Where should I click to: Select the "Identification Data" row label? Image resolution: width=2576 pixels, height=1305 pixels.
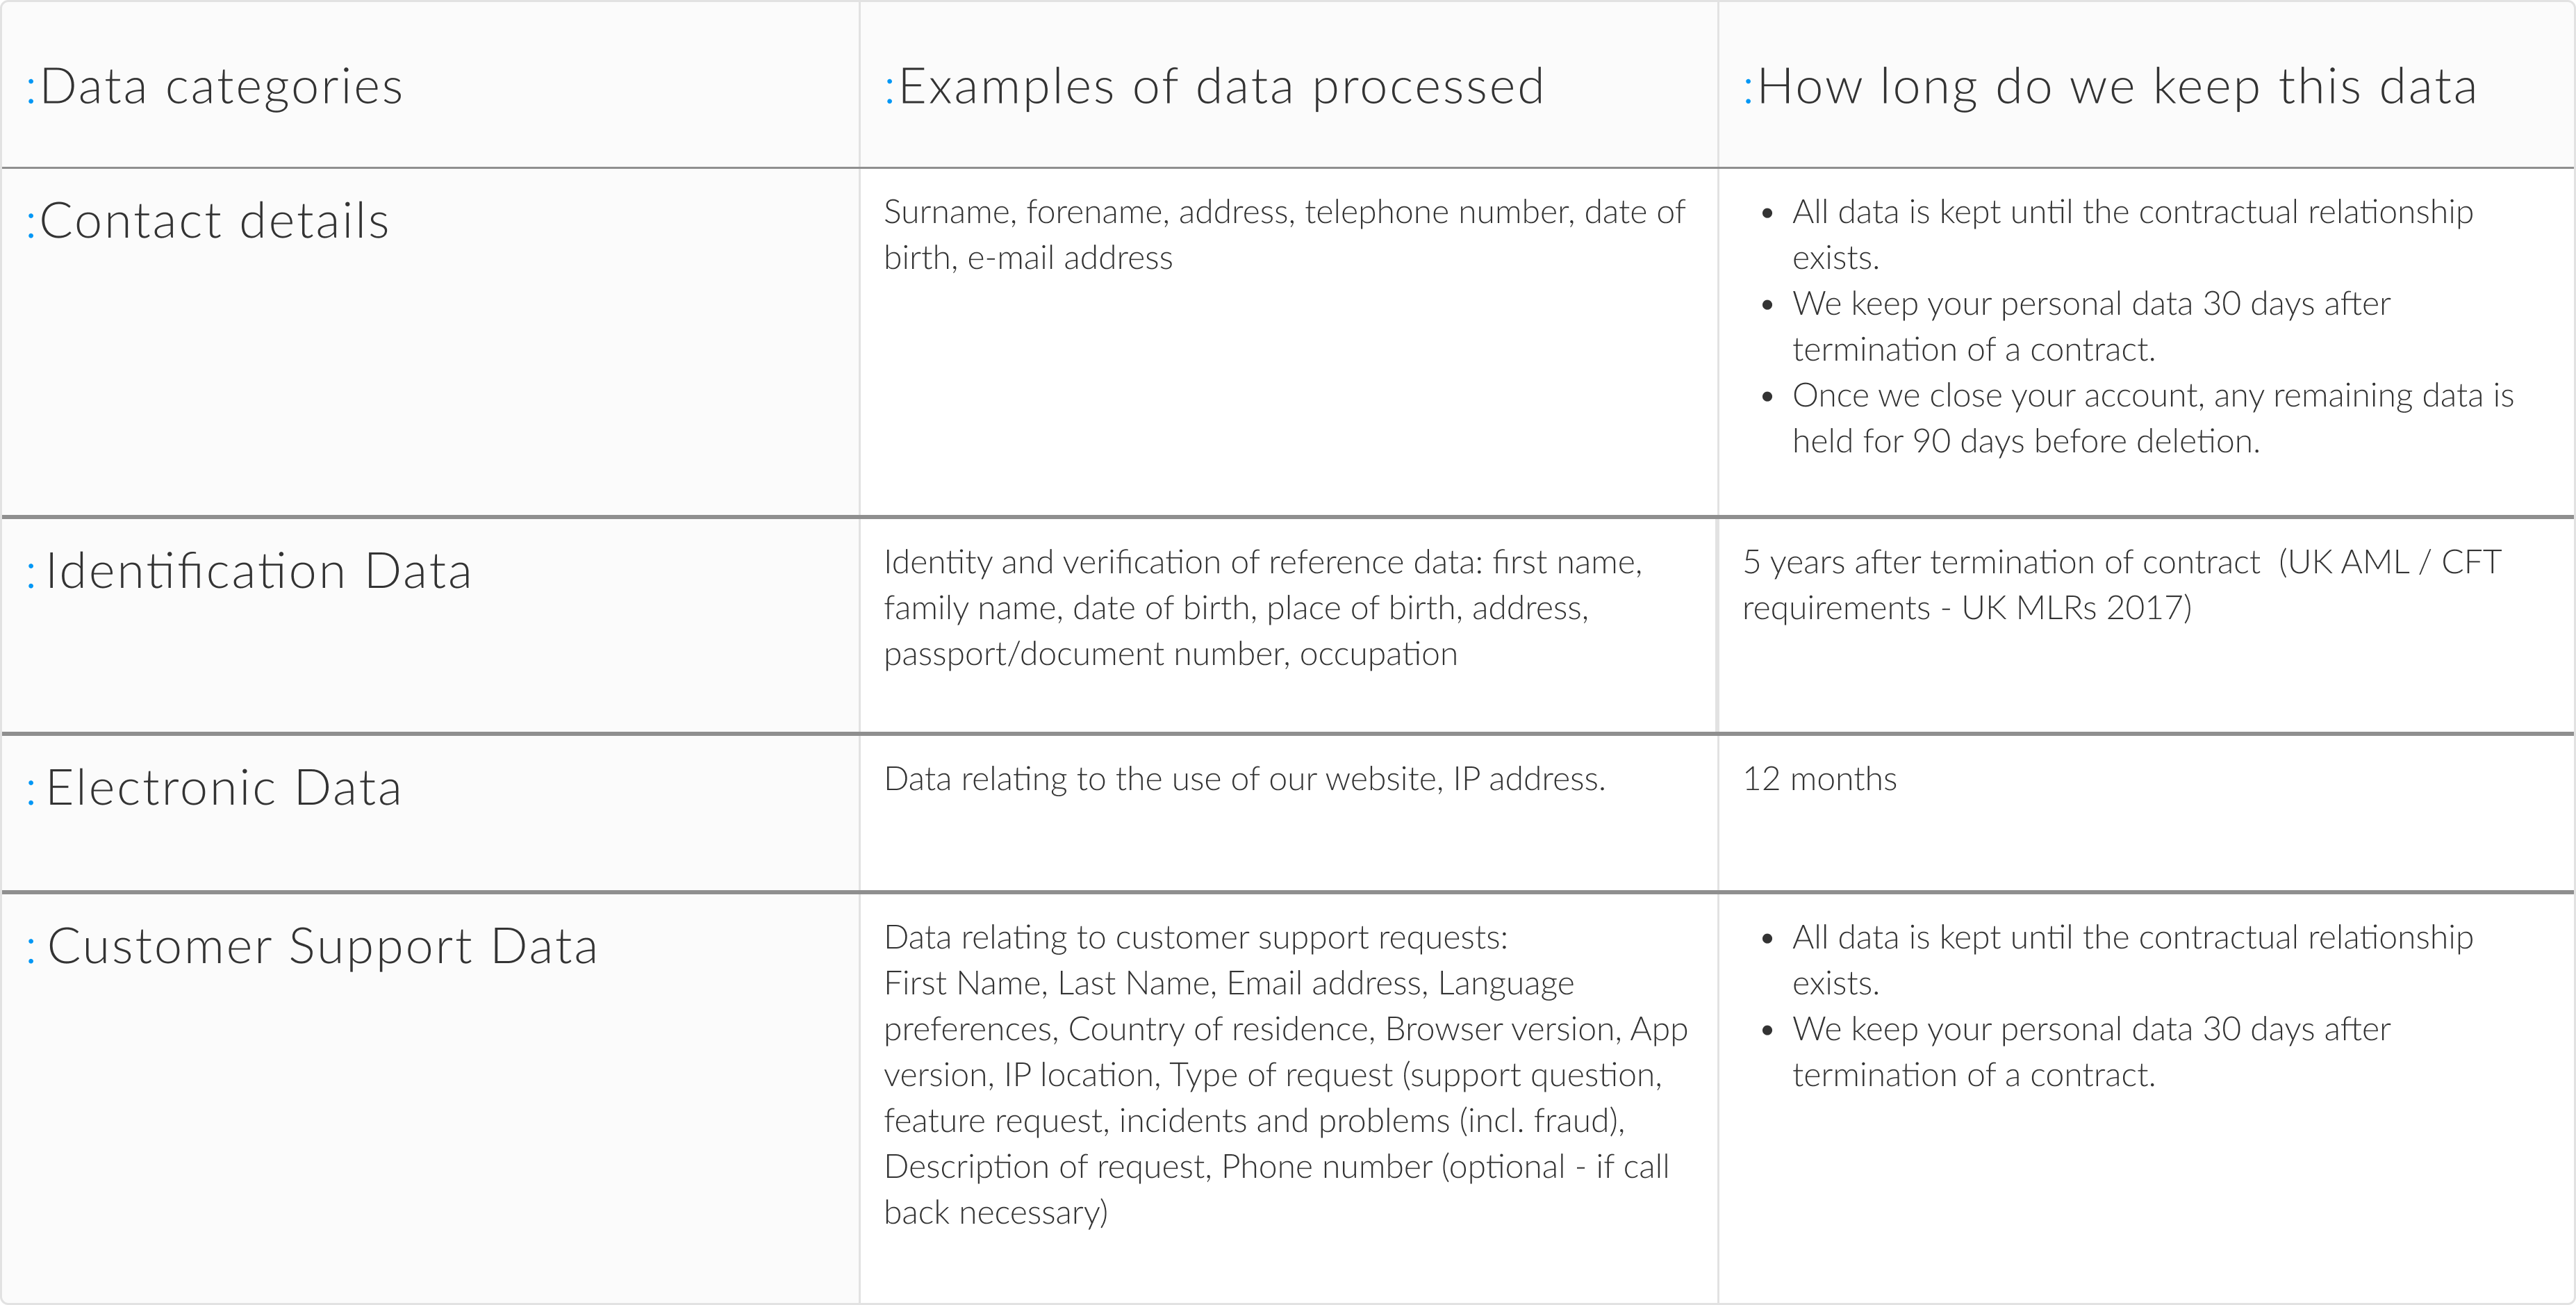[x=257, y=572]
